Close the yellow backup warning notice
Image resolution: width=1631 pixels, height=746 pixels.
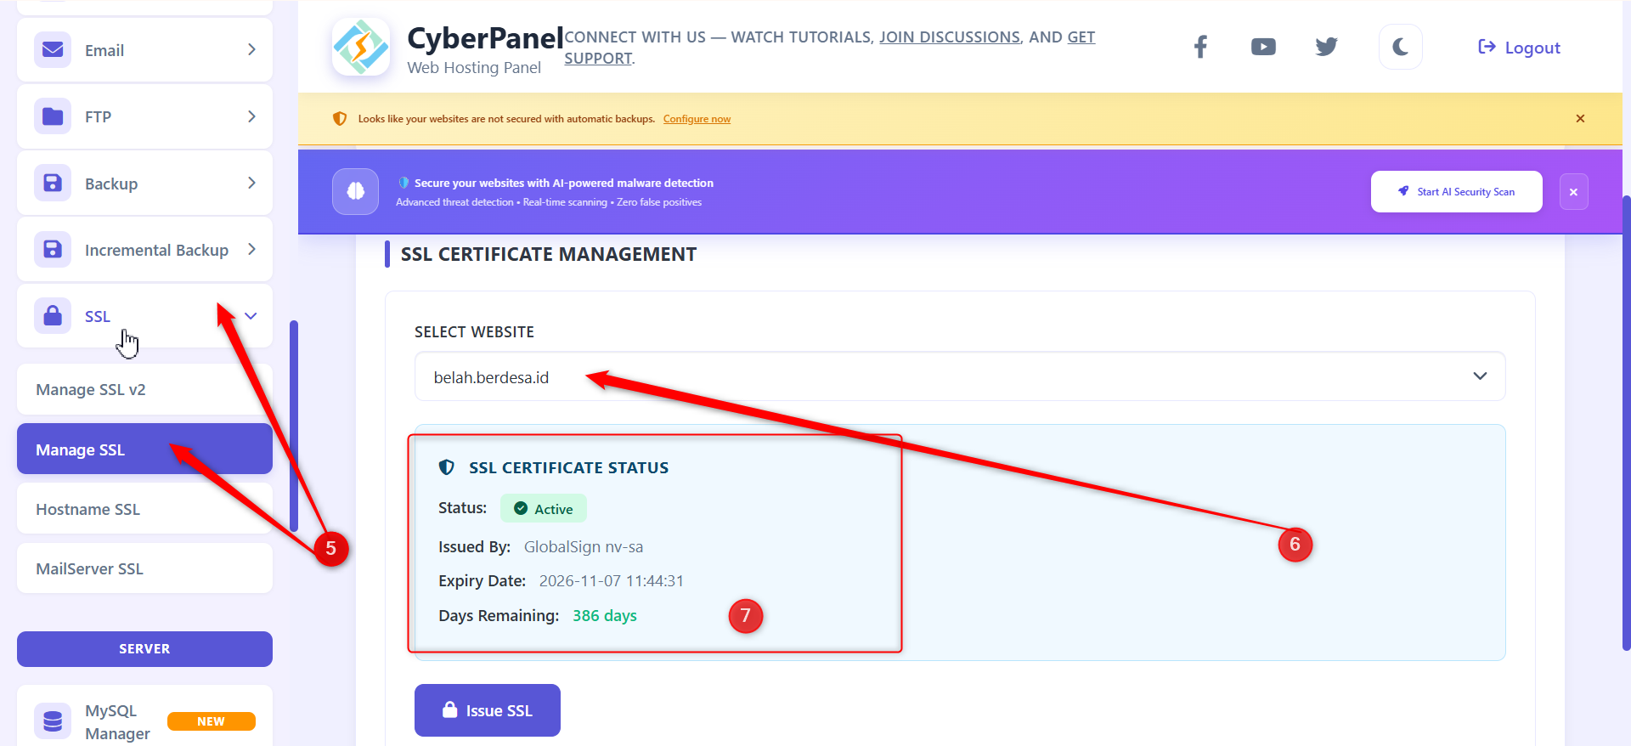pyautogui.click(x=1580, y=119)
